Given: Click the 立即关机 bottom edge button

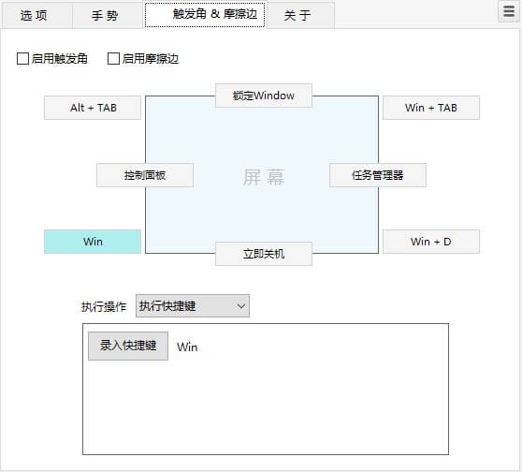Looking at the screenshot, I should point(264,254).
